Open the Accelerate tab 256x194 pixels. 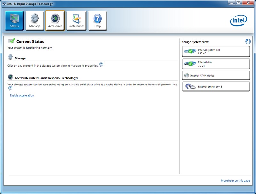(55, 20)
